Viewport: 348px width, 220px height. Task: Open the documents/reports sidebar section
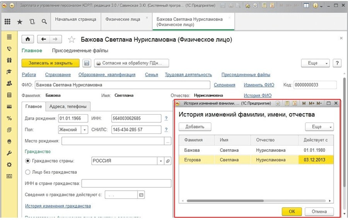point(9,130)
